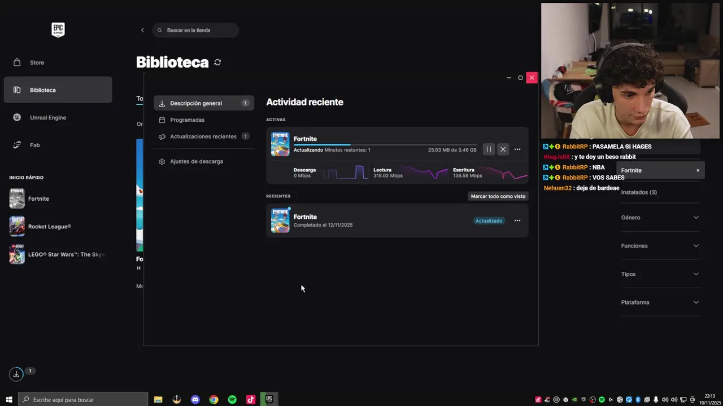Refresh the library with the Biblioteca sync icon
The width and height of the screenshot is (723, 406).
click(217, 63)
